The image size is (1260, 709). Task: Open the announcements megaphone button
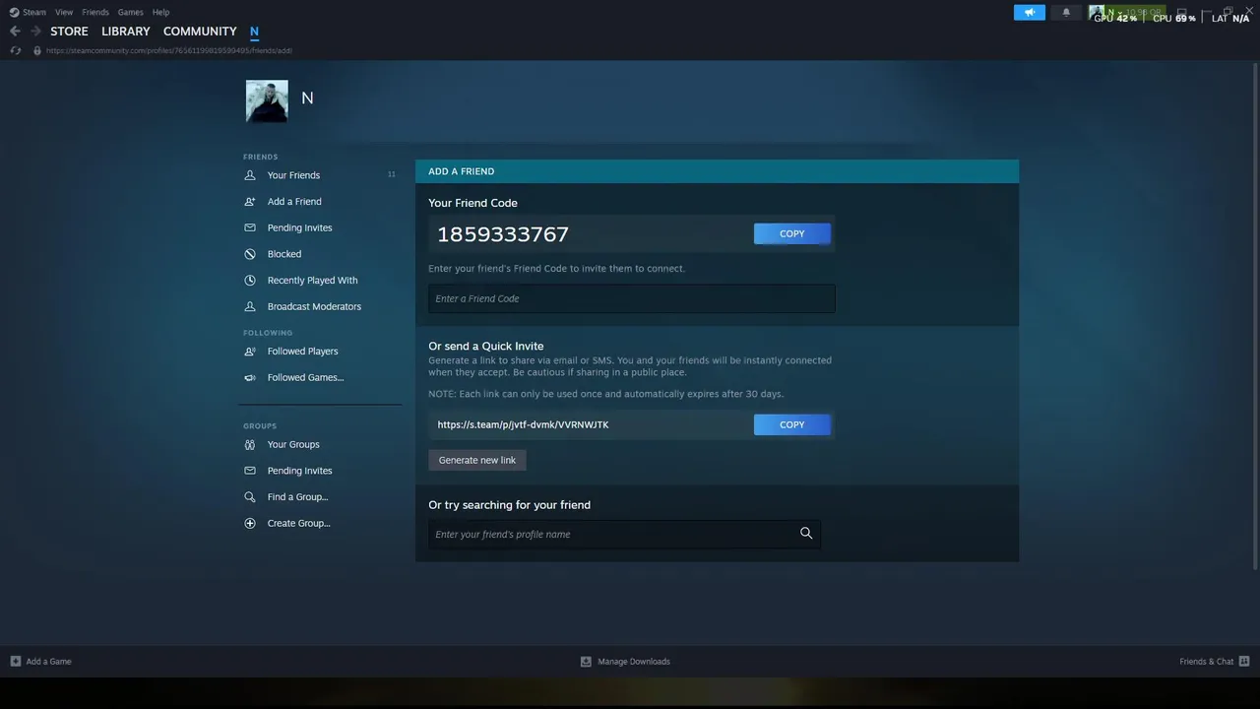point(1030,13)
